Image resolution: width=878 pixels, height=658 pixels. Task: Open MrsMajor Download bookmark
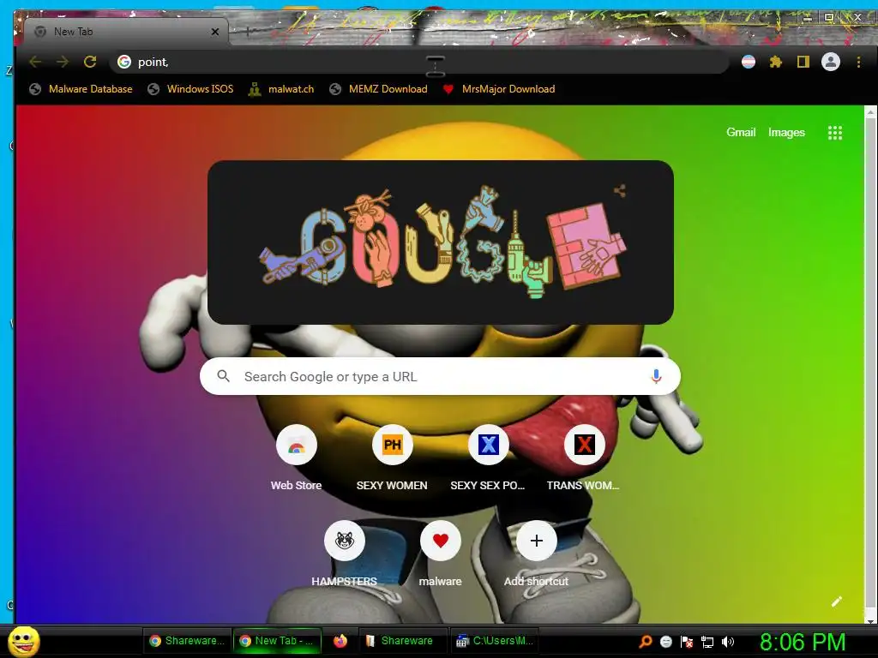point(499,89)
